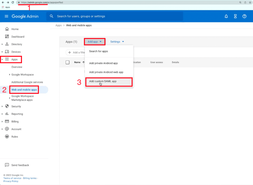The image size is (253, 185).
Task: Choose Search for apps menu item
Action: (x=109, y=51)
